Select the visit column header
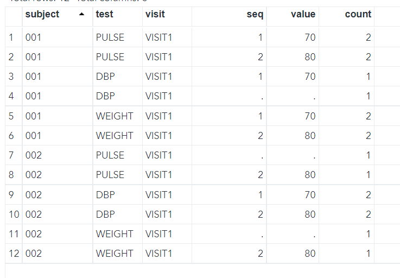Viewport: 400px width, 278px height. point(155,15)
